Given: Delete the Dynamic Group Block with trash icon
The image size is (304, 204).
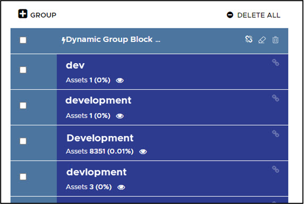Looking at the screenshot, I should pyautogui.click(x=275, y=40).
